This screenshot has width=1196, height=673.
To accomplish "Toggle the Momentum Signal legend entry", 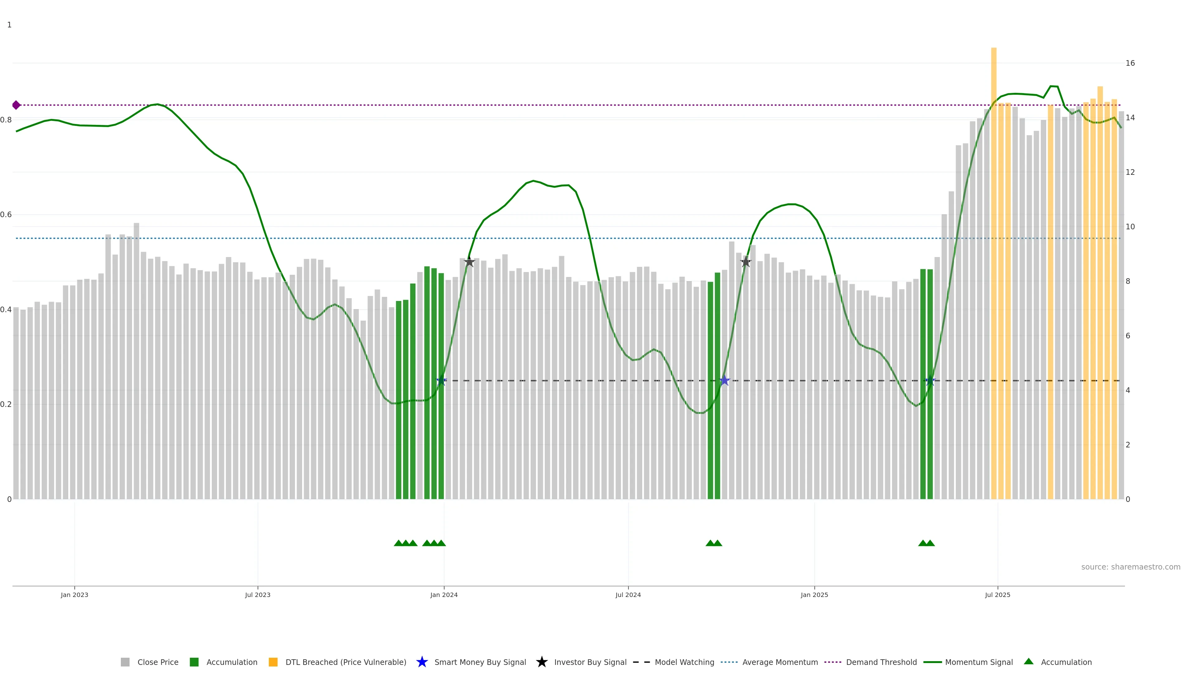I will click(x=978, y=662).
